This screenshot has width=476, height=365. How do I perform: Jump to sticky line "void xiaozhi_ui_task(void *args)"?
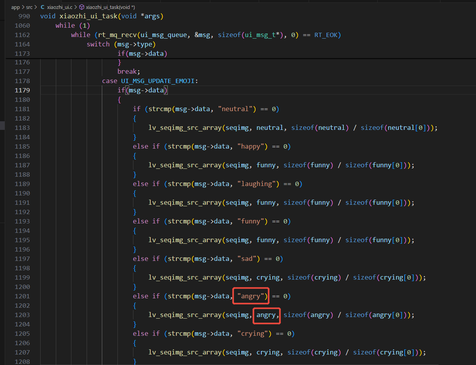101,16
